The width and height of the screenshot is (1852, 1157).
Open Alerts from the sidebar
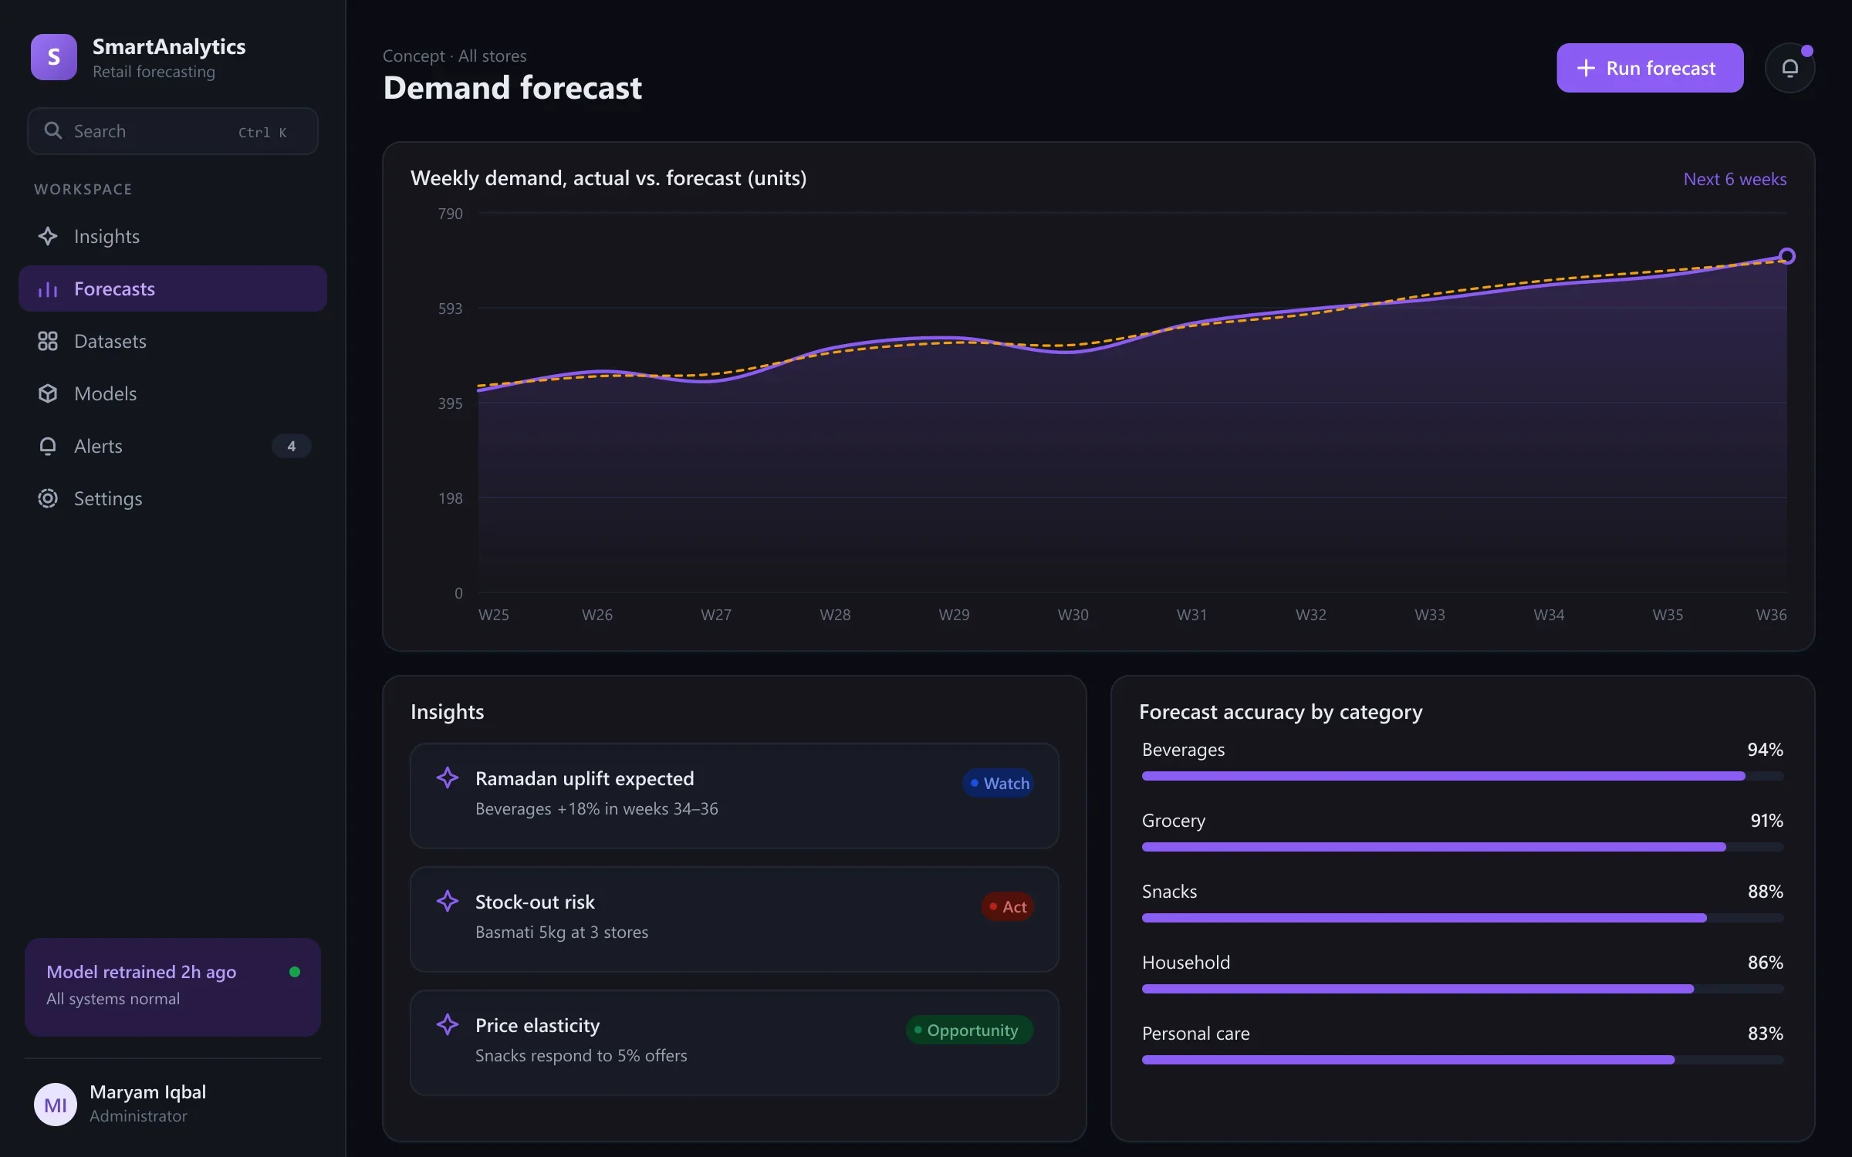173,446
